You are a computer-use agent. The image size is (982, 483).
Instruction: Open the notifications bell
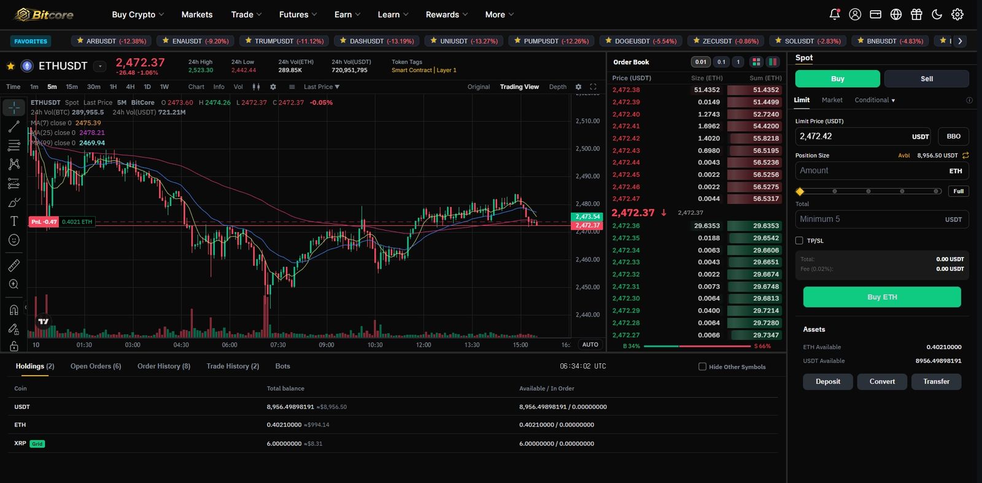[x=834, y=14]
